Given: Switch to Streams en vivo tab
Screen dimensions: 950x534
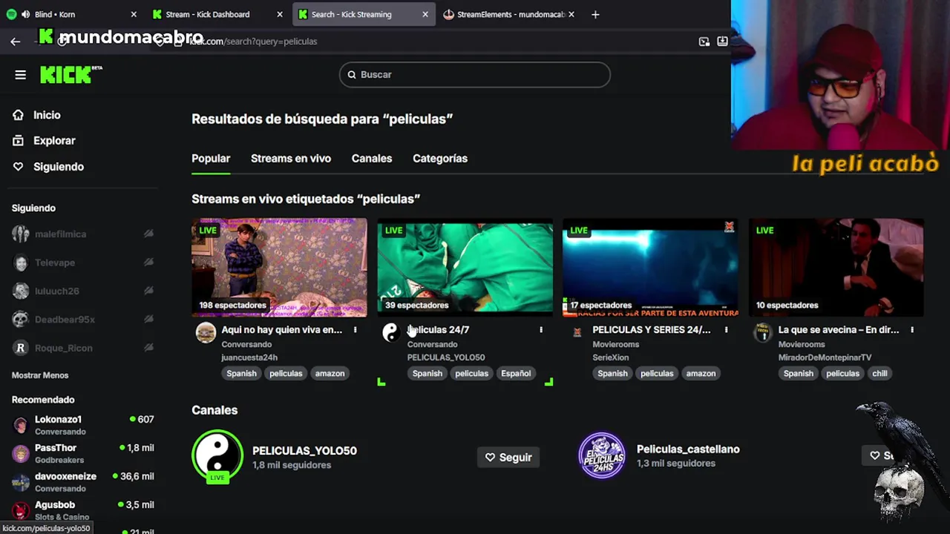Looking at the screenshot, I should tap(291, 159).
